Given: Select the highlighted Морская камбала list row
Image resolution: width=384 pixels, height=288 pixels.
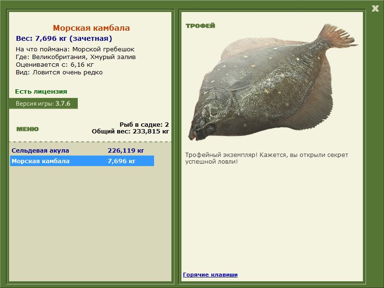Looking at the screenshot, I should (x=82, y=161).
